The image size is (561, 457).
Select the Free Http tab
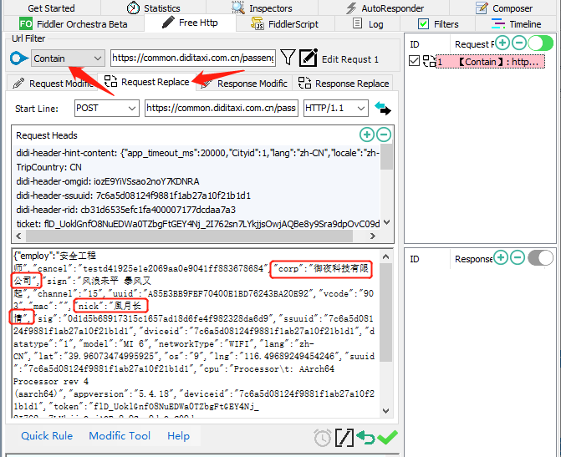click(x=190, y=23)
